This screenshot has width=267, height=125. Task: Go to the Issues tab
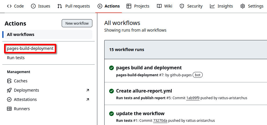coord(41,6)
